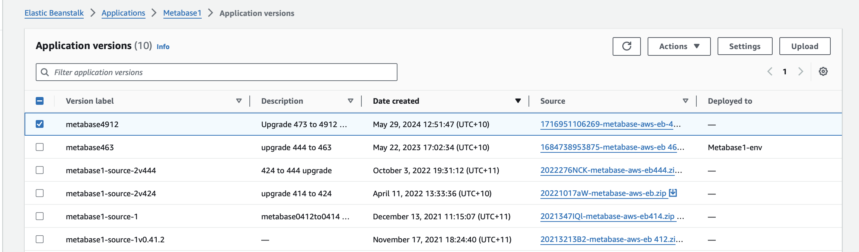The image size is (859, 252).
Task: Open the Info link next to title
Action: [163, 47]
